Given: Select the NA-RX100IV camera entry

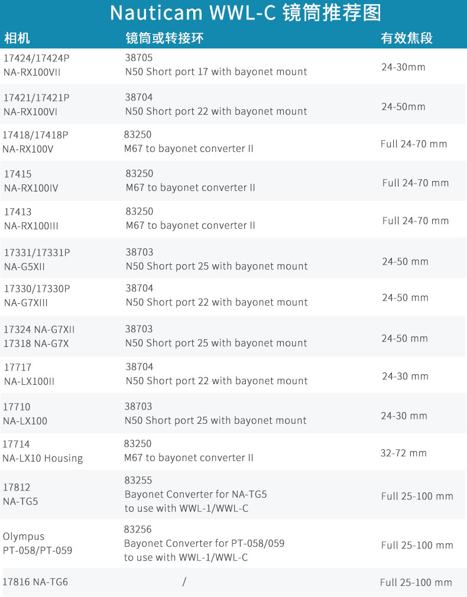Looking at the screenshot, I should coord(31,181).
